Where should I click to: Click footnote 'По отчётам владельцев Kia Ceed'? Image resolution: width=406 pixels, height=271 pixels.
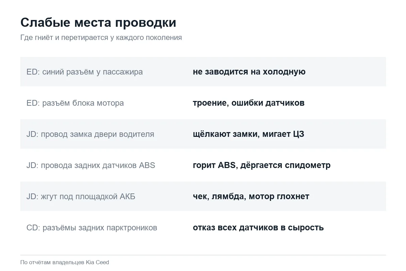[x=65, y=263]
